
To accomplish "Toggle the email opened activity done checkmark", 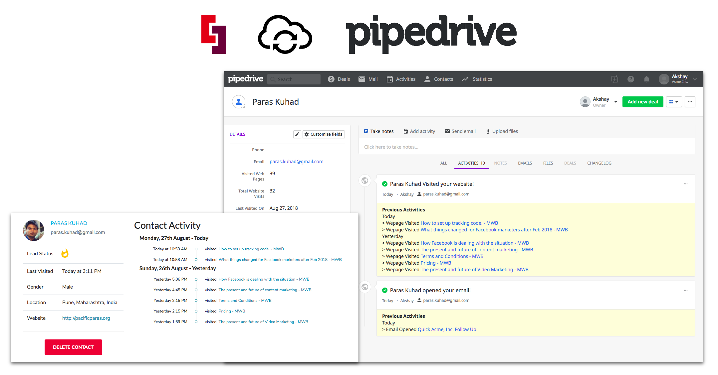I will [x=385, y=290].
